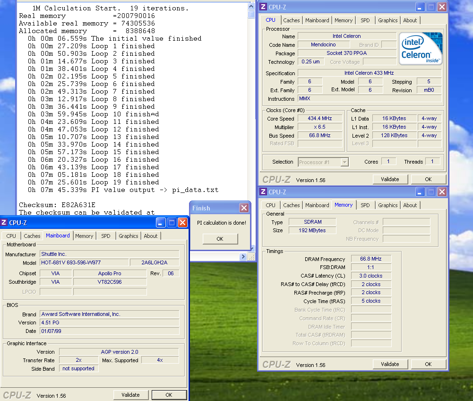Open Processor #1 selection dropdown

(x=344, y=162)
